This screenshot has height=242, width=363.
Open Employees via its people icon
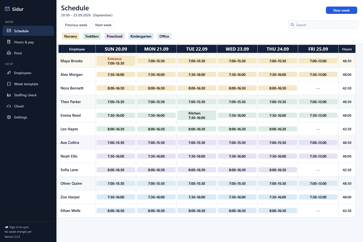click(x=9, y=73)
